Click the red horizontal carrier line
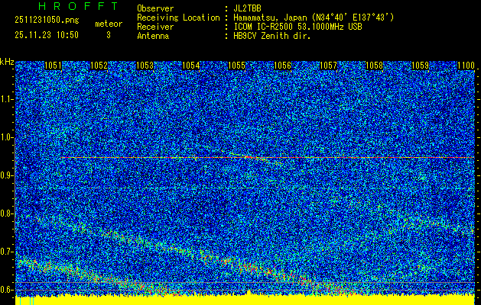The image size is (481, 305). point(268,157)
